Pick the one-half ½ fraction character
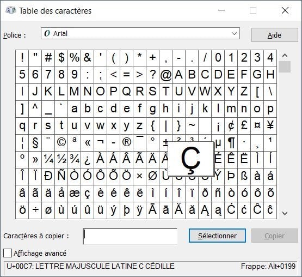302x277 pixels. pos(61,160)
